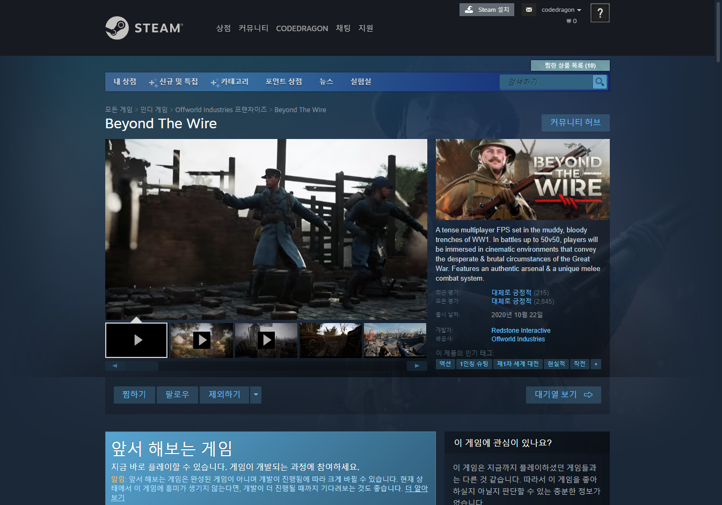Click the 팔로우 follow button
Viewport: 722px width, 505px height.
177,395
